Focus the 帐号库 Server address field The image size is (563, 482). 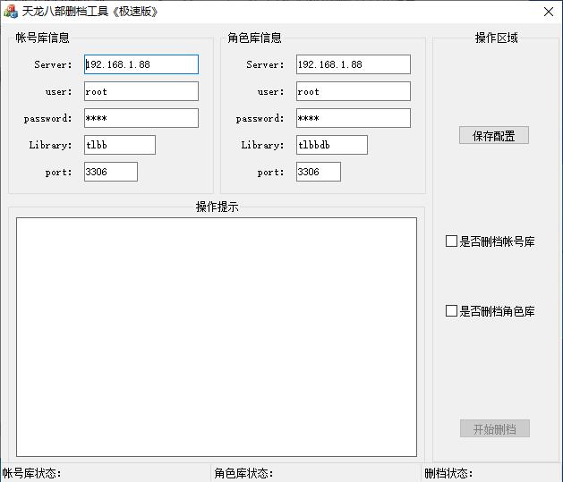141,64
